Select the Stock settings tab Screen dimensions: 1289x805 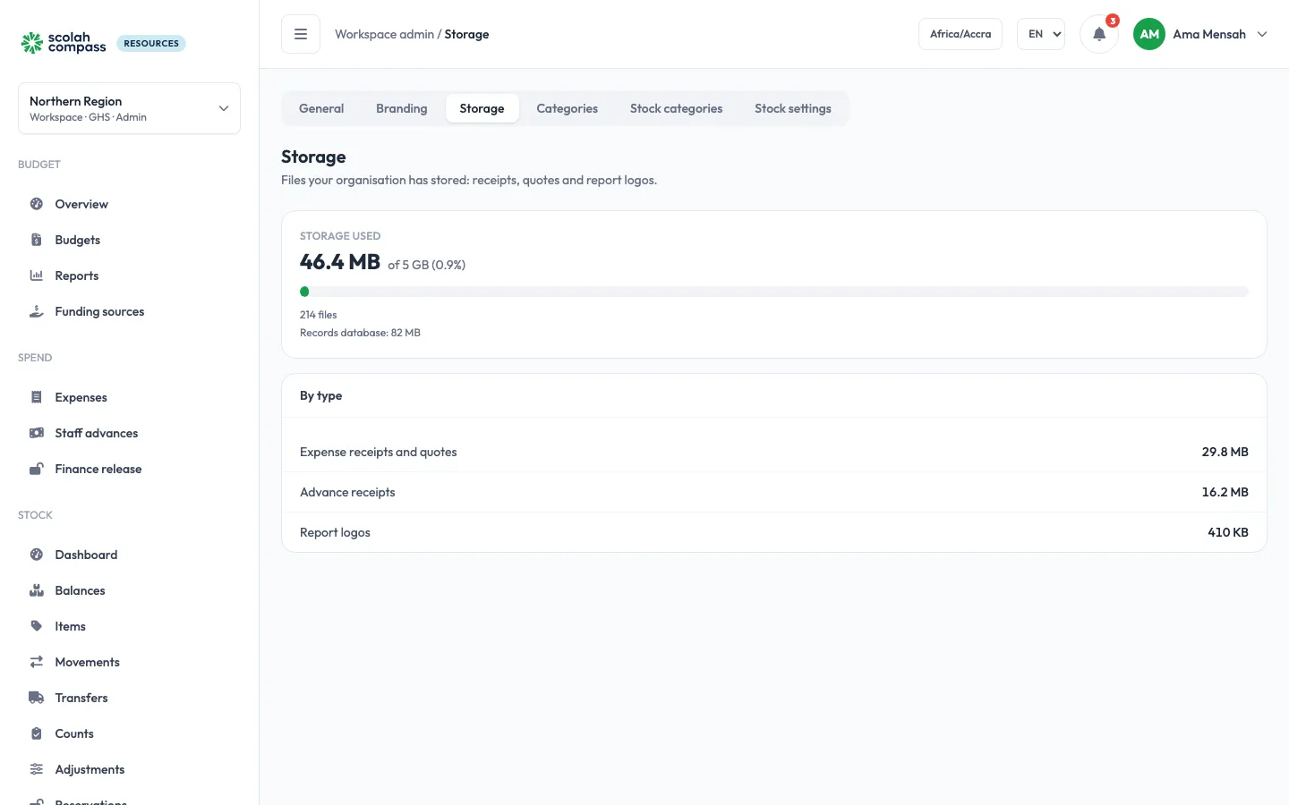click(x=793, y=108)
